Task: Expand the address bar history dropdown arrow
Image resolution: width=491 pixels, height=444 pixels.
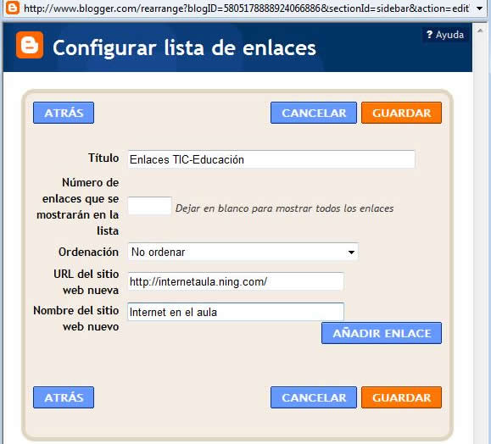Action: (x=479, y=8)
